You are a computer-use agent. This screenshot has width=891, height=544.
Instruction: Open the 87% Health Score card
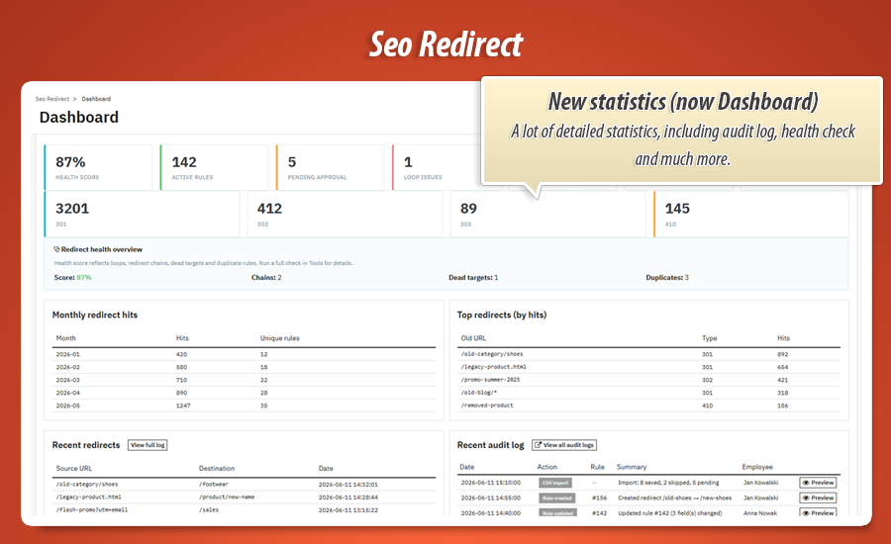point(98,167)
